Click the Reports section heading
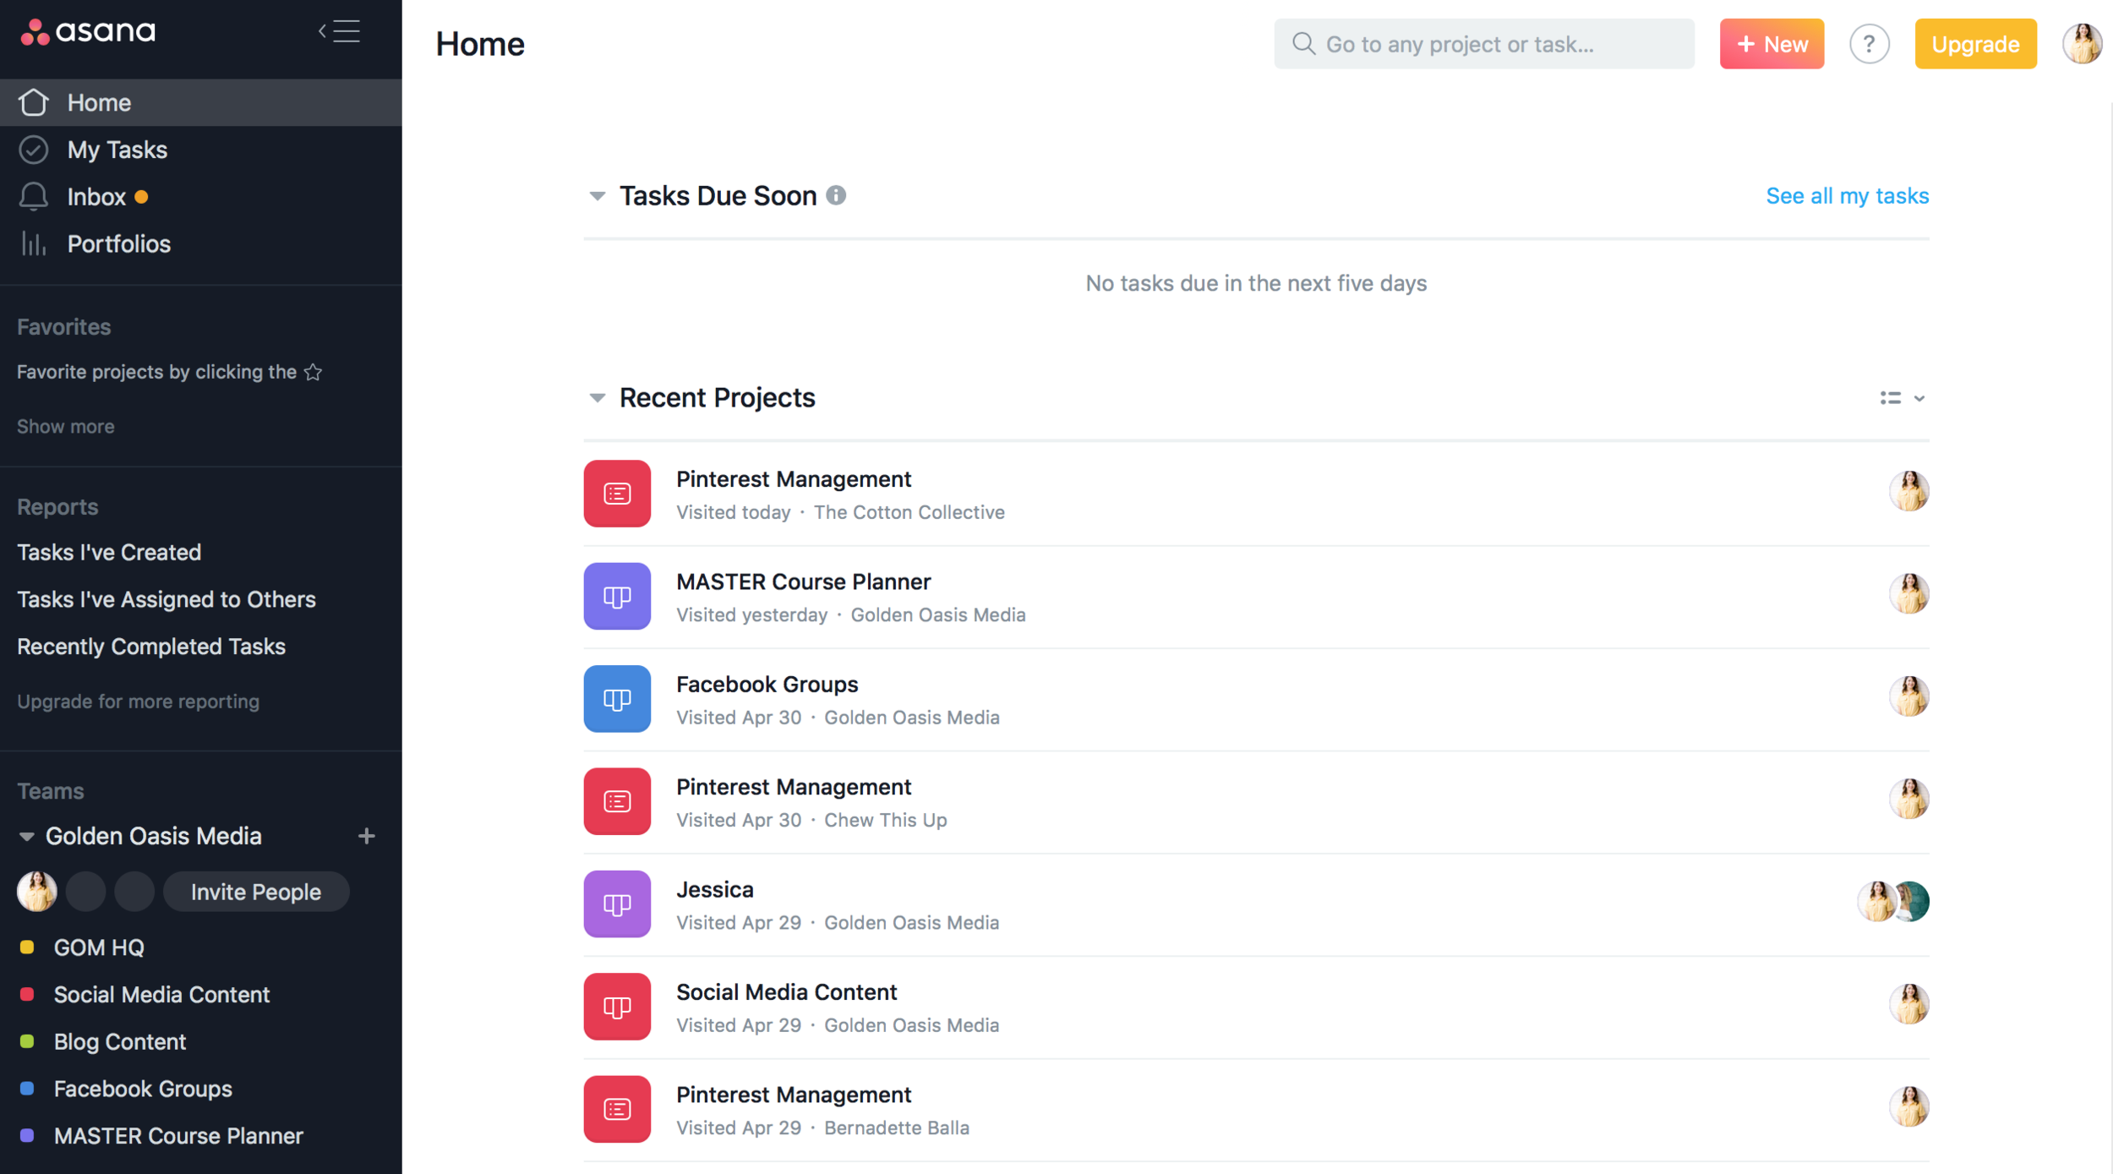This screenshot has height=1174, width=2113. click(x=57, y=507)
